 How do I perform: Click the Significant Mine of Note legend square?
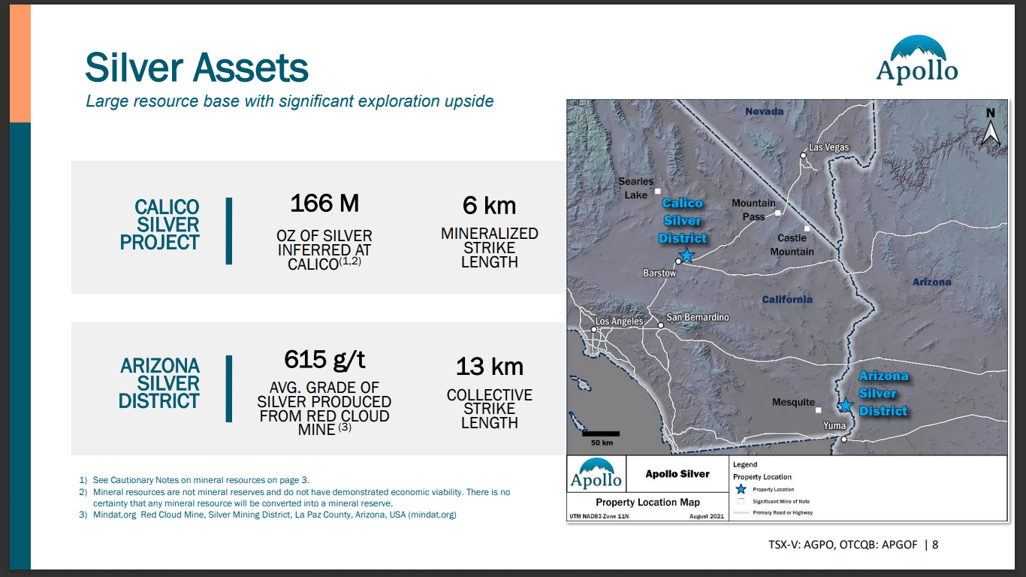pos(741,501)
